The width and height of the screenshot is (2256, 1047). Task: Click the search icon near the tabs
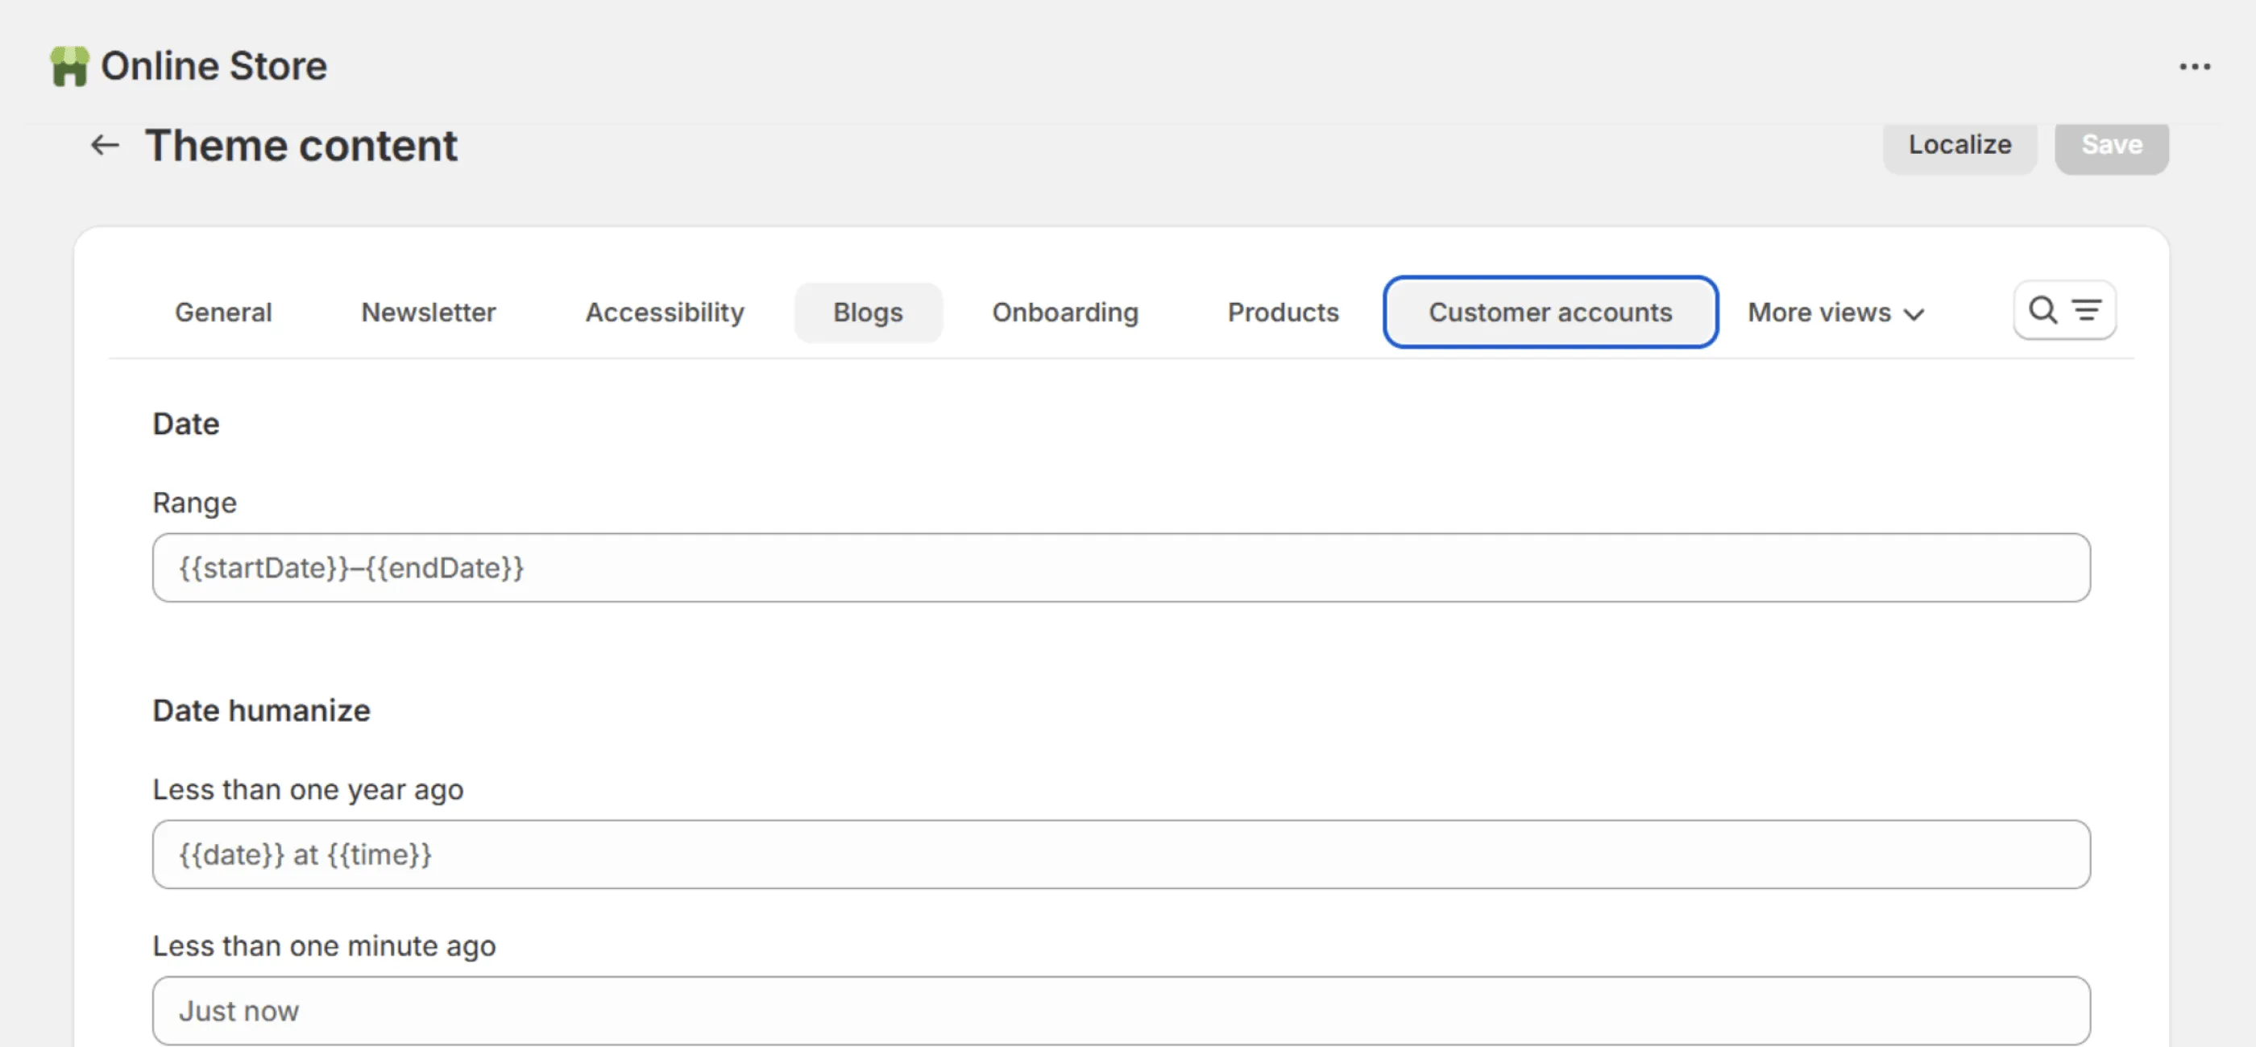[2043, 310]
